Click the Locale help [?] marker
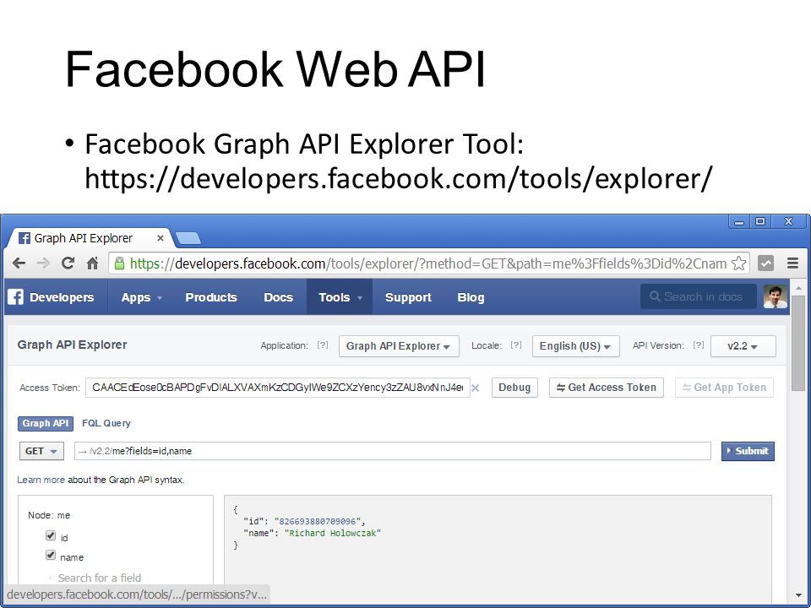 point(515,345)
